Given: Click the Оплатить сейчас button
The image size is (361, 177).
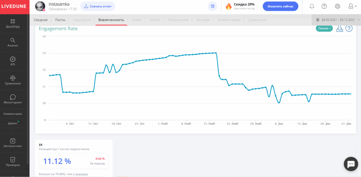Looking at the screenshot, I should [280, 6].
